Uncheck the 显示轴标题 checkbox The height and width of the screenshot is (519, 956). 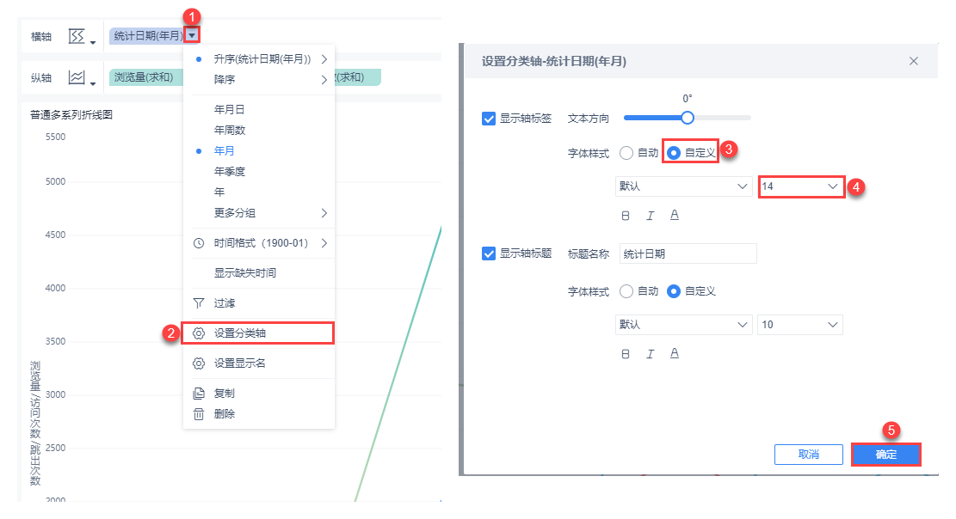click(x=489, y=253)
